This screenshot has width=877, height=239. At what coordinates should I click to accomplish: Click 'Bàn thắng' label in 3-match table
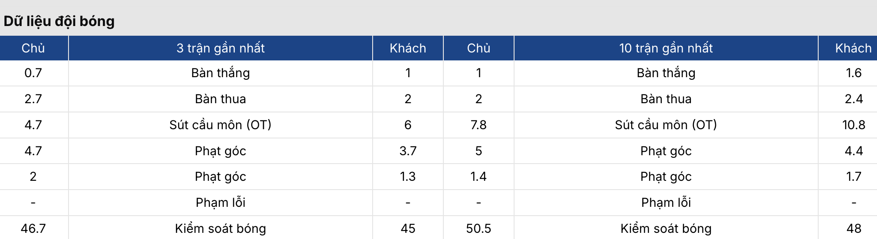click(221, 73)
